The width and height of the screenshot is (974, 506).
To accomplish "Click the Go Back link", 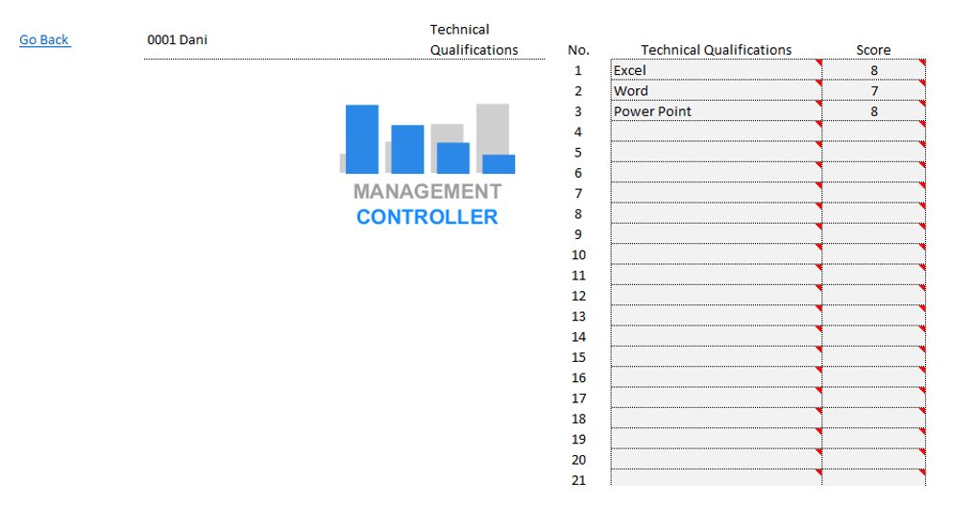I will point(44,39).
